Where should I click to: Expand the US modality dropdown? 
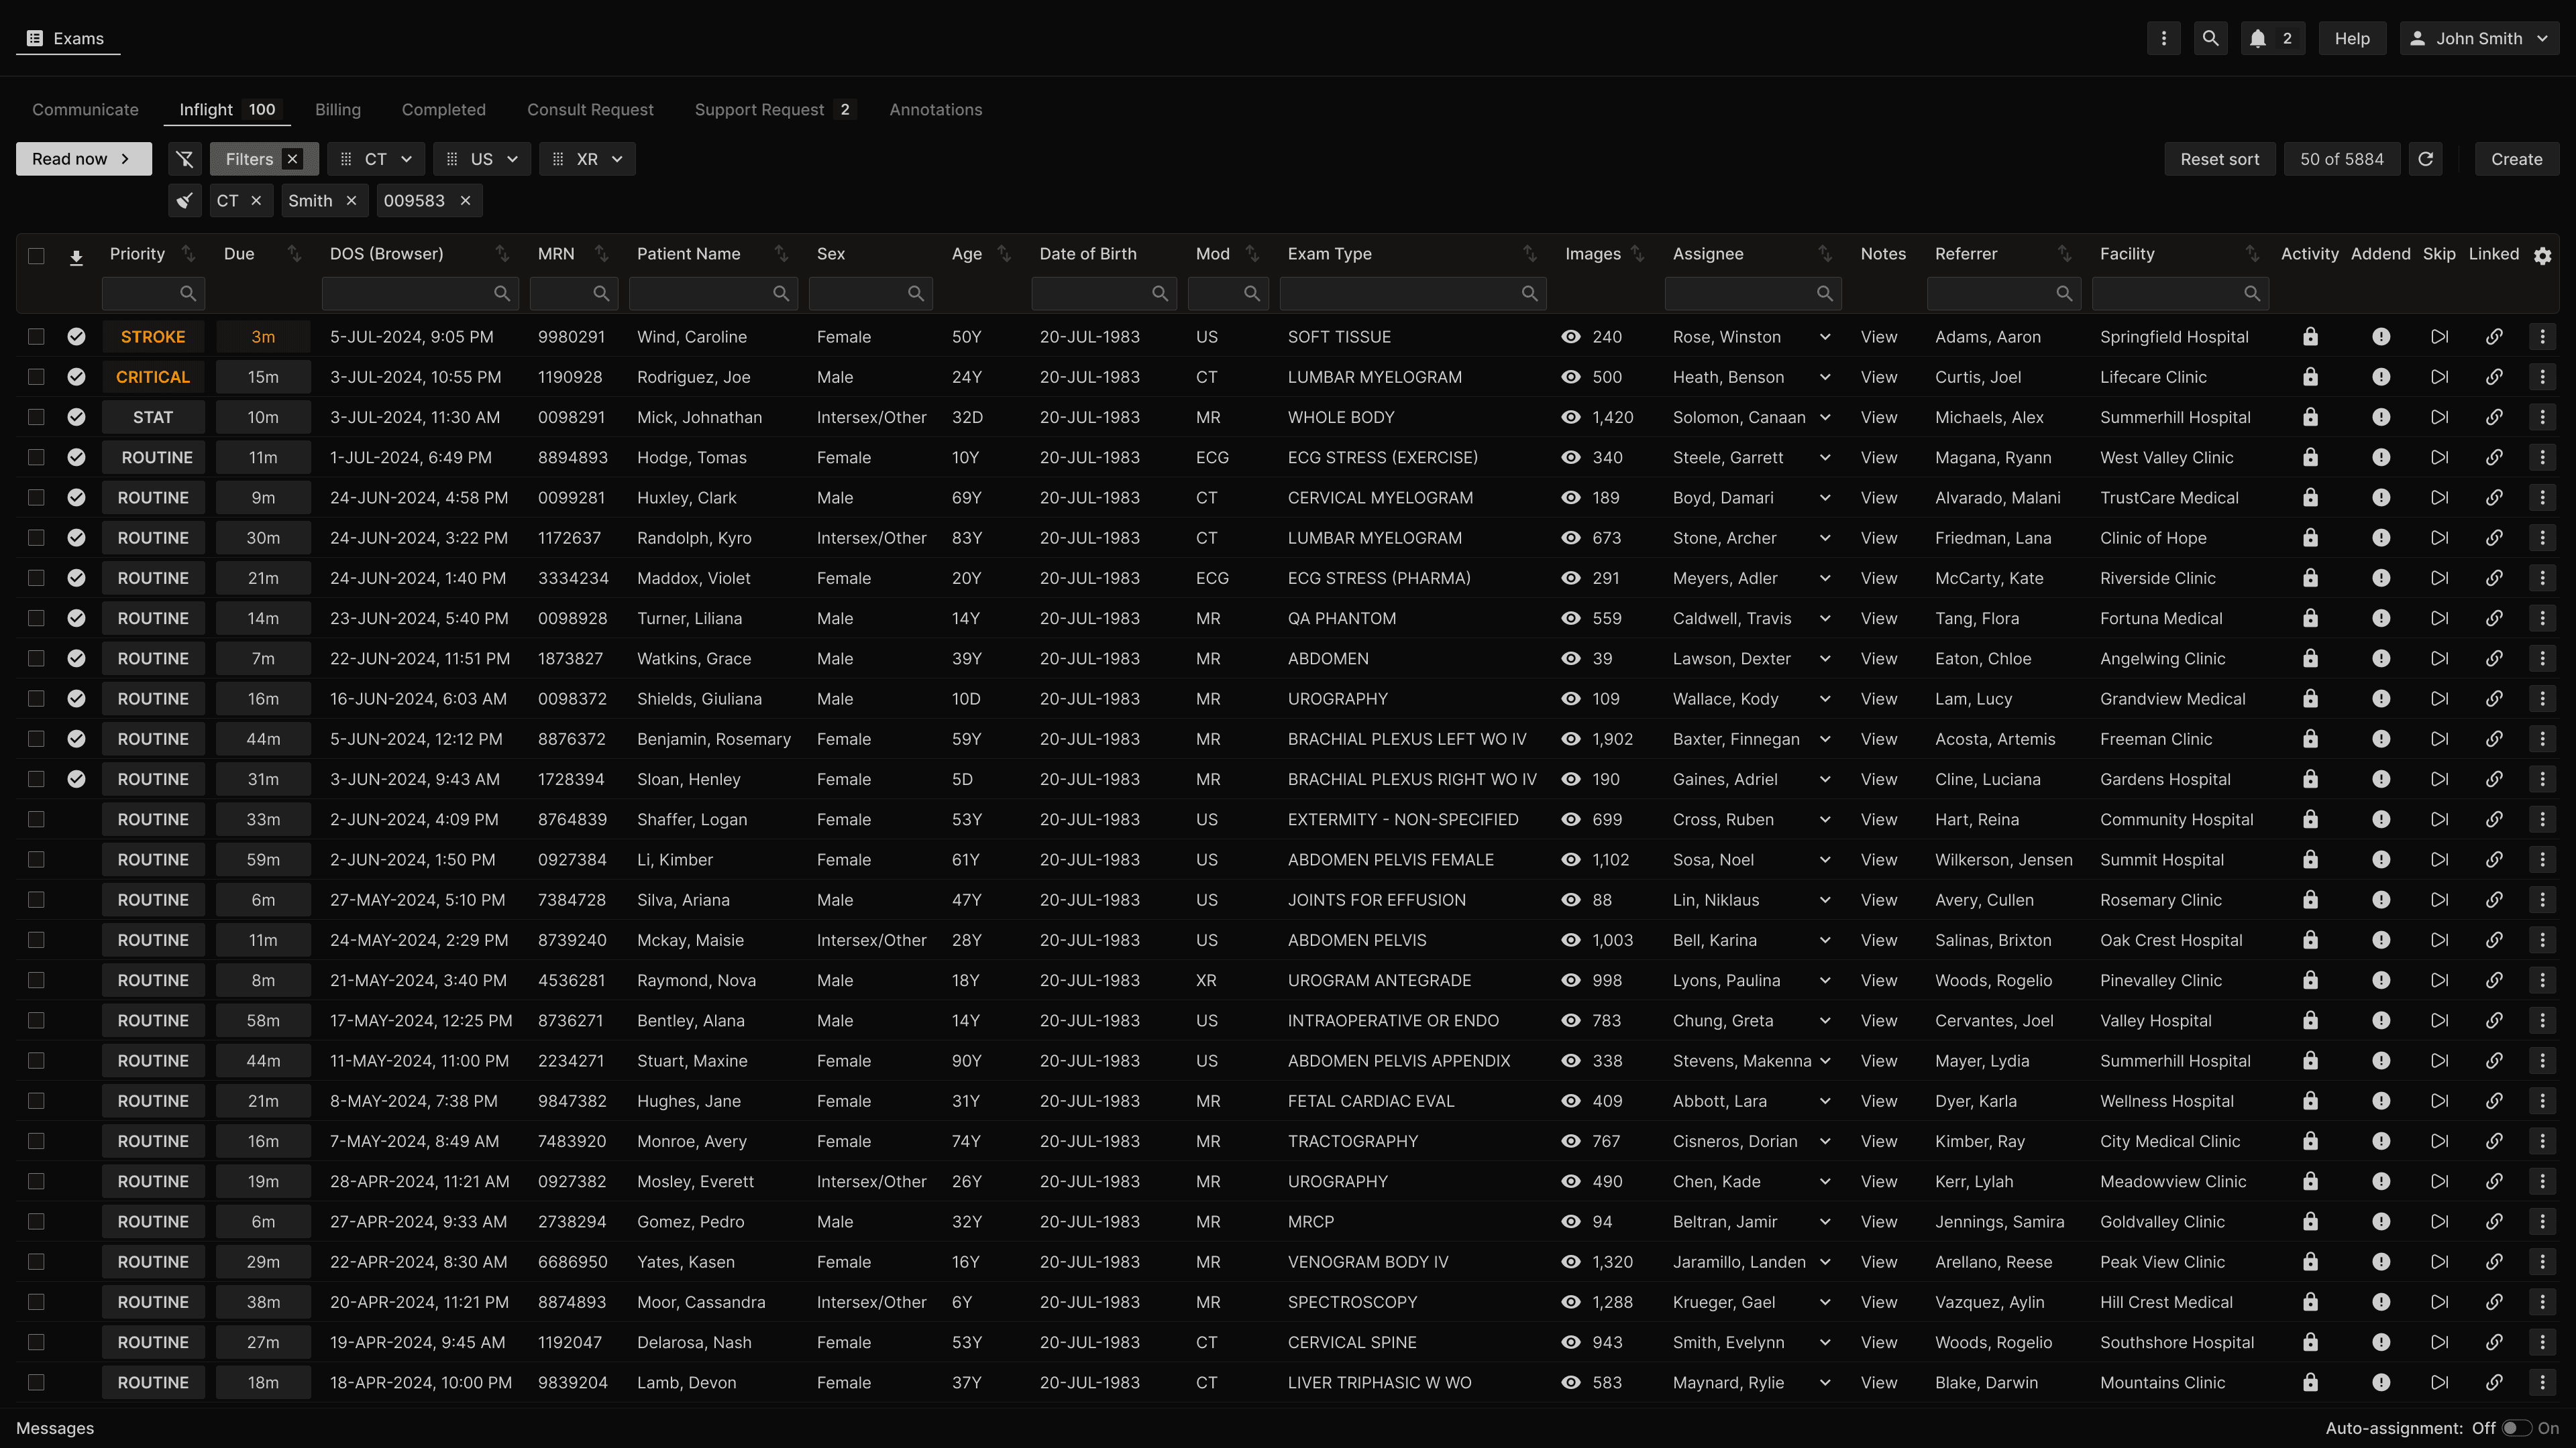[x=482, y=159]
